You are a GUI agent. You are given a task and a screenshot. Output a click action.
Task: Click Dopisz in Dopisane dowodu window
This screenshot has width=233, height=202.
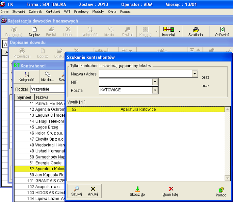coord(43,53)
